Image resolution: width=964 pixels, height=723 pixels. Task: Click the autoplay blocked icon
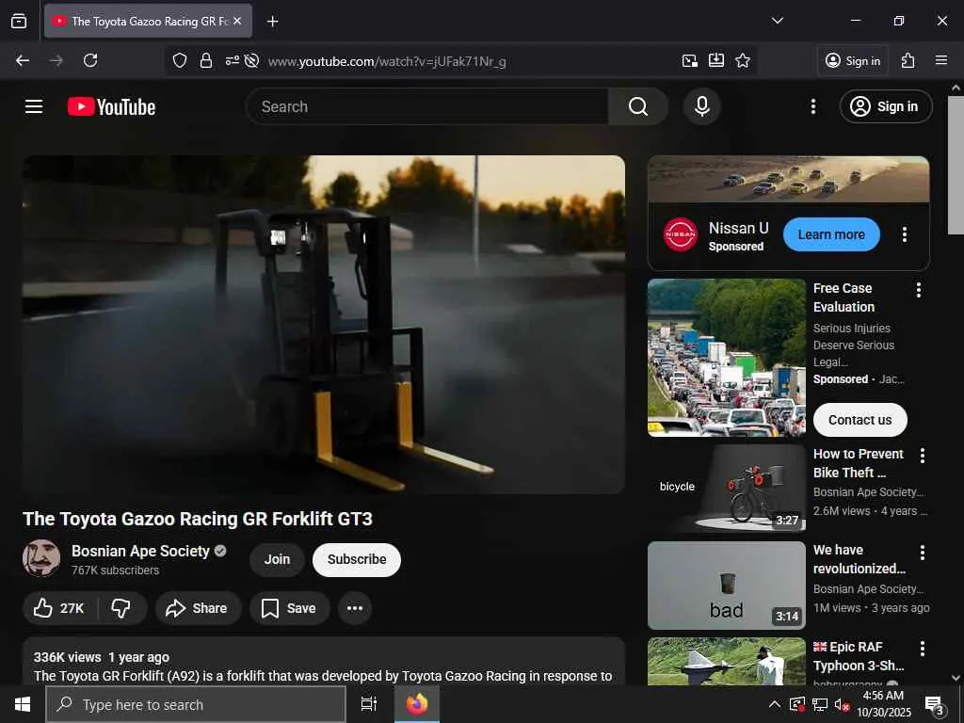pos(250,60)
